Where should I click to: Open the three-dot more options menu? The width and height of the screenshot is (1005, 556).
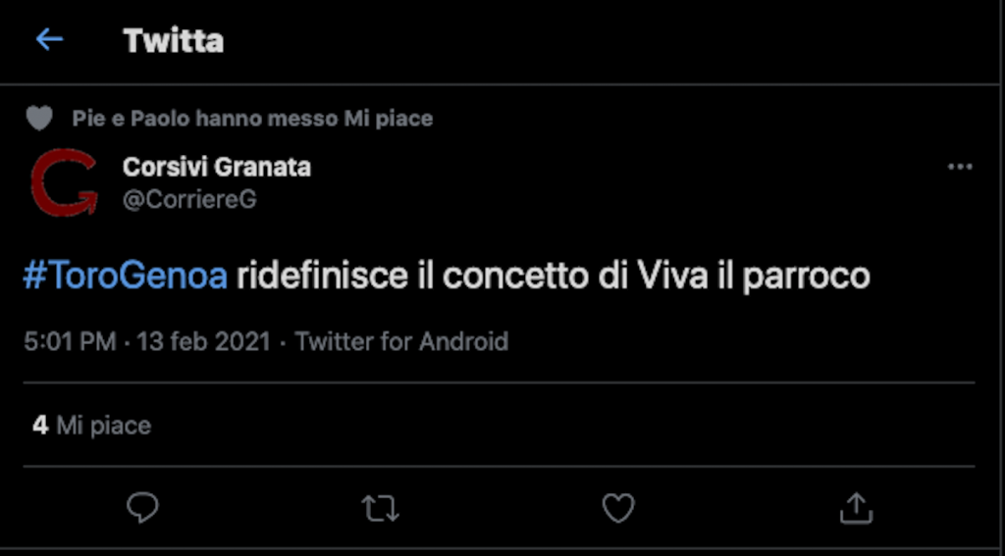[959, 168]
